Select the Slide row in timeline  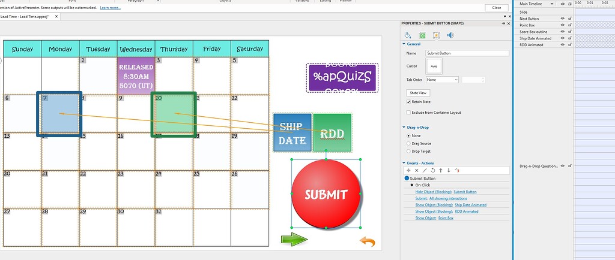tap(544, 12)
